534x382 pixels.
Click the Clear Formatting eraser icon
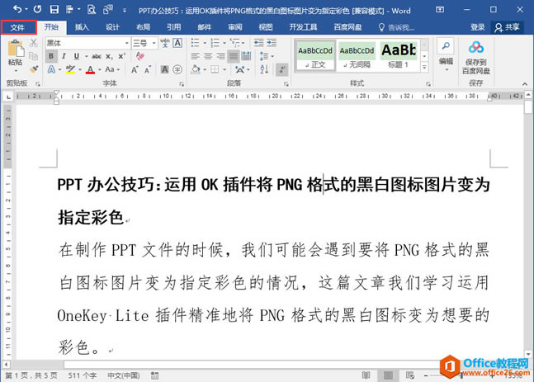[x=140, y=56]
